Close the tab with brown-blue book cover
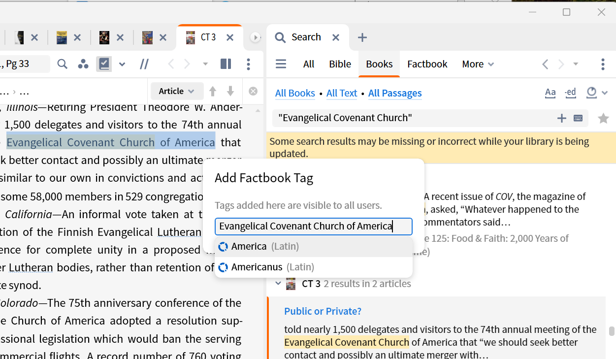This screenshot has width=616, height=359. 163,37
